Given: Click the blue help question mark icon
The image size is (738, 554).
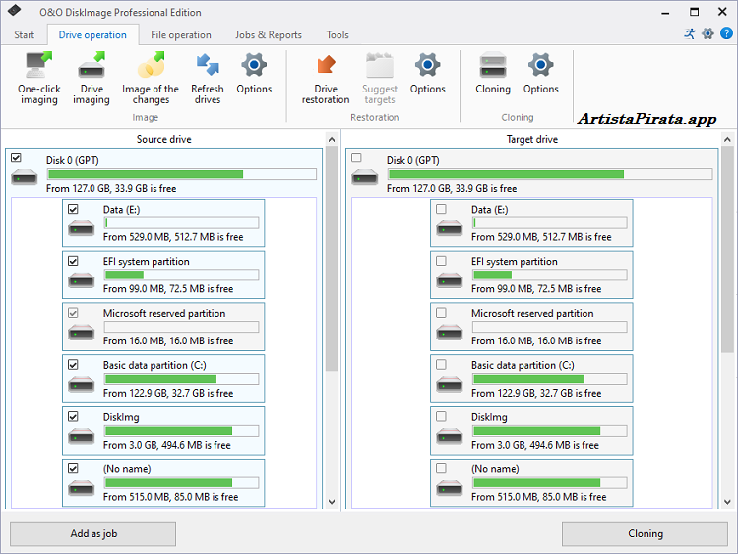Looking at the screenshot, I should pyautogui.click(x=726, y=33).
